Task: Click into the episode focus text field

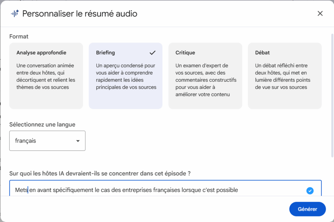Action: tap(157, 190)
